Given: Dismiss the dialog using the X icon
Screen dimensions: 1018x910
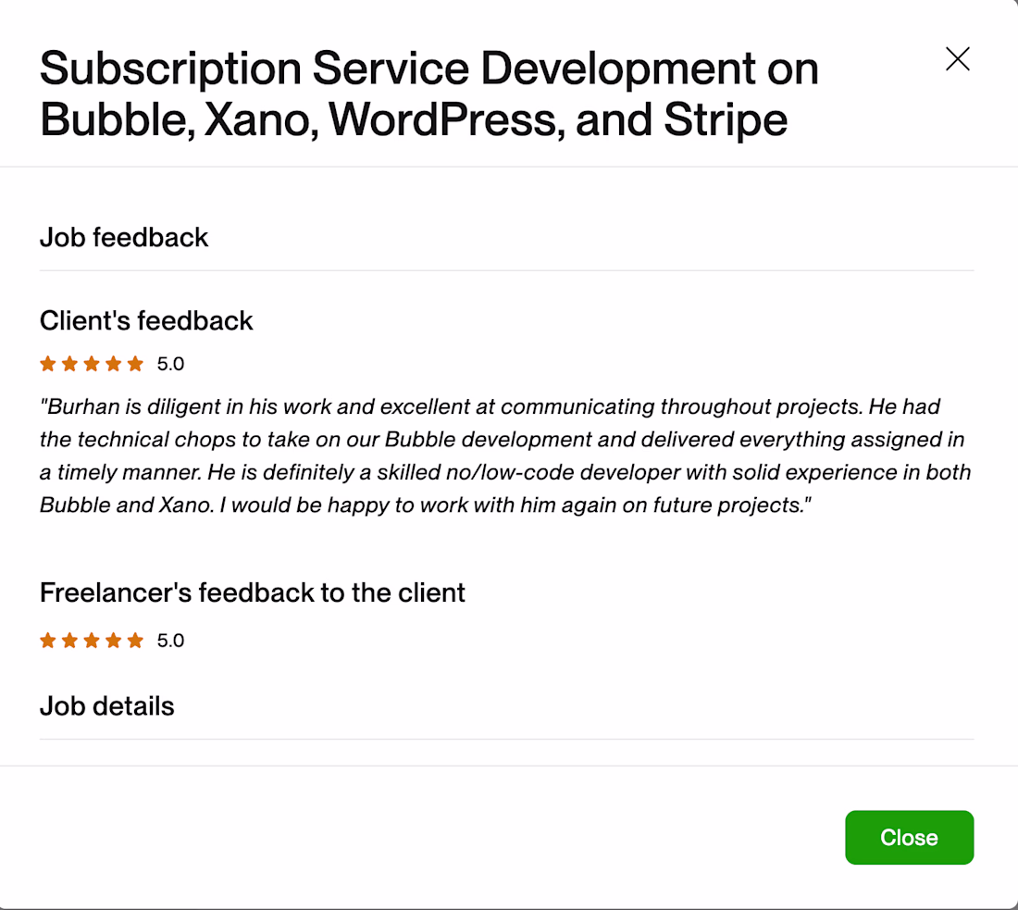Looking at the screenshot, I should (x=957, y=59).
